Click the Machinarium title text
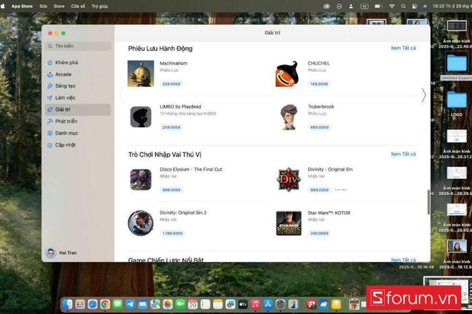Viewport: 472px width, 314px height. point(173,63)
